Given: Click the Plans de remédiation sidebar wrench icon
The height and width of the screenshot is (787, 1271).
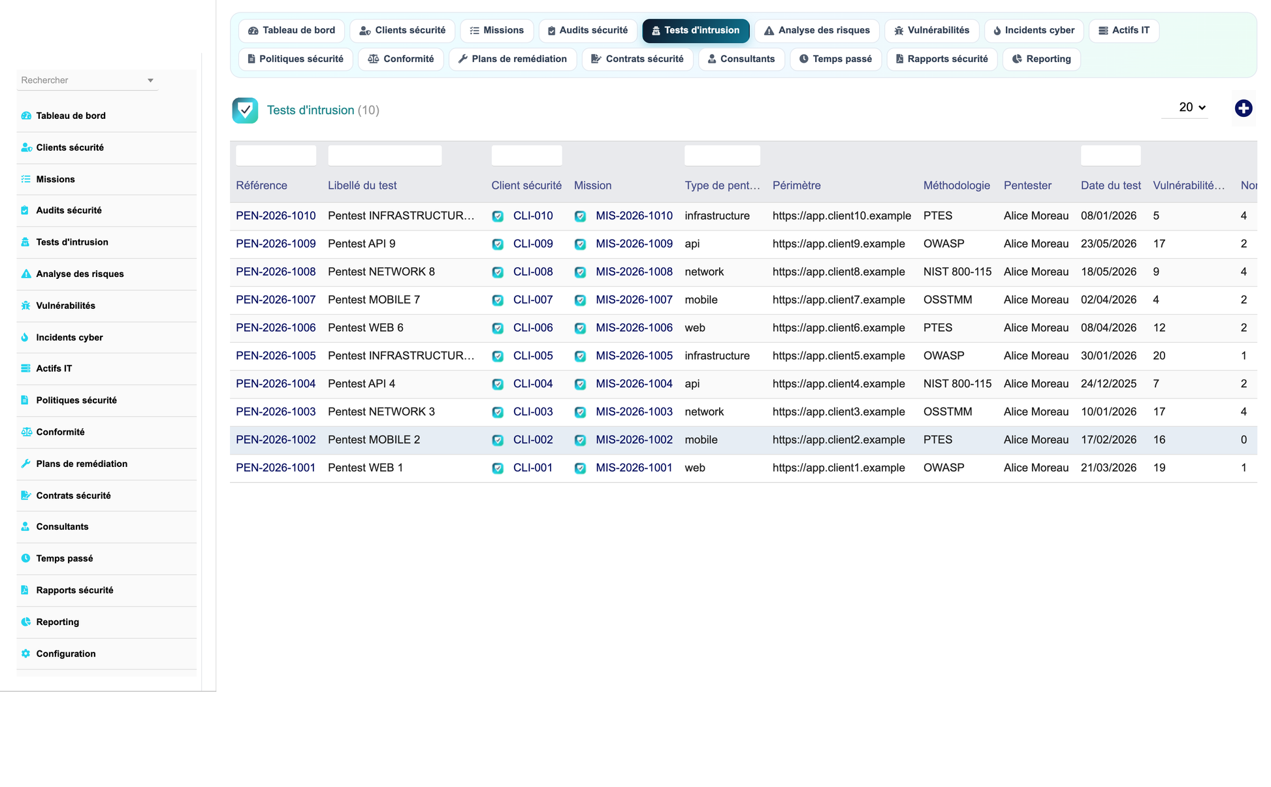Looking at the screenshot, I should point(25,464).
